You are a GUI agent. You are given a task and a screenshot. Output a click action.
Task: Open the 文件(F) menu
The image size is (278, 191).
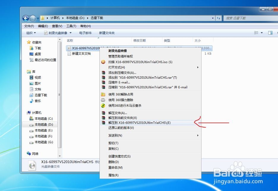[29, 26]
